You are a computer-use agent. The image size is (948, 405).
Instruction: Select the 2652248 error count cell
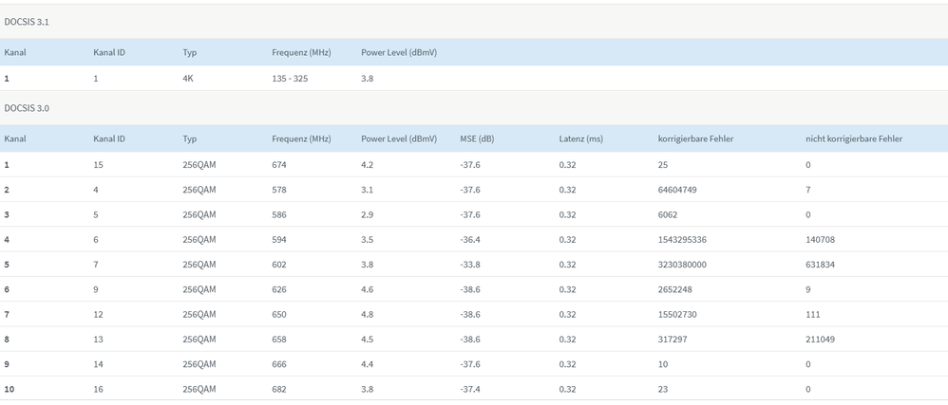point(674,289)
